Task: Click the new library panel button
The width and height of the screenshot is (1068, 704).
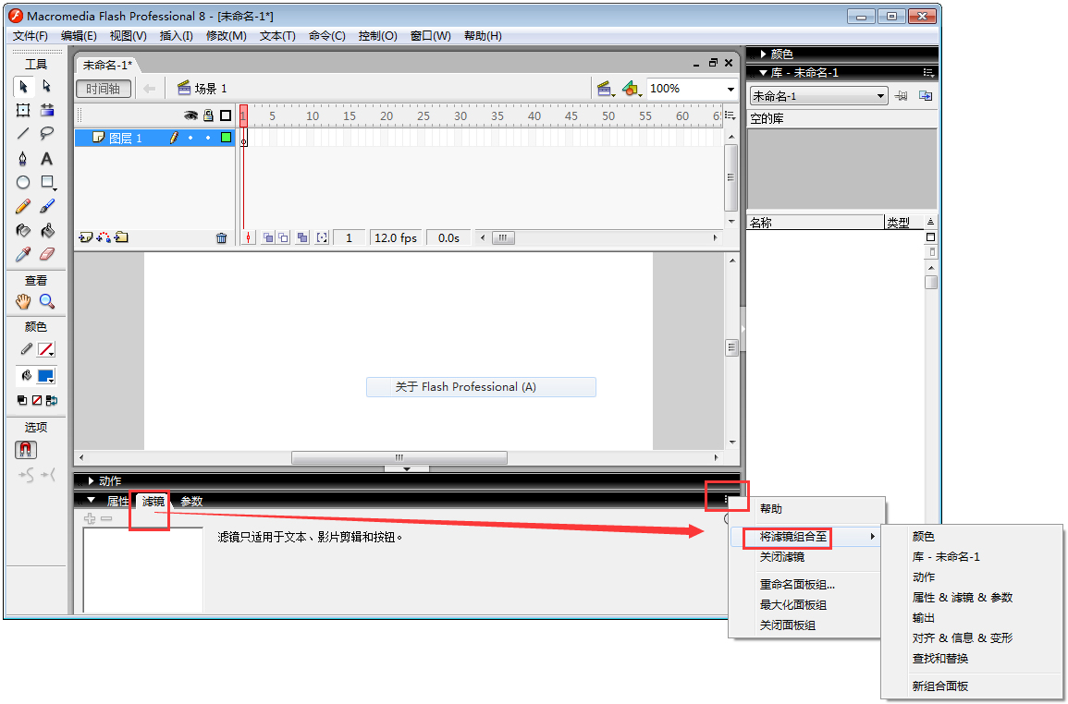Action: 926,96
